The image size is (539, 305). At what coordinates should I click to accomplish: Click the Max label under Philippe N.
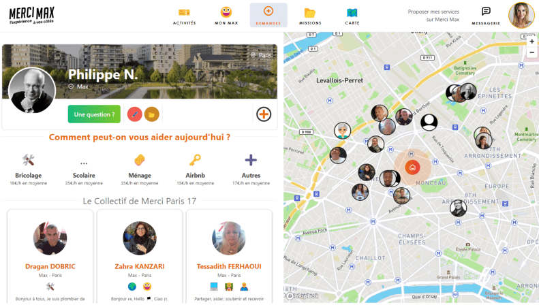[x=82, y=86]
